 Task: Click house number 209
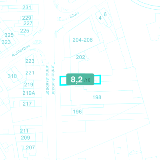click(25, 138)
